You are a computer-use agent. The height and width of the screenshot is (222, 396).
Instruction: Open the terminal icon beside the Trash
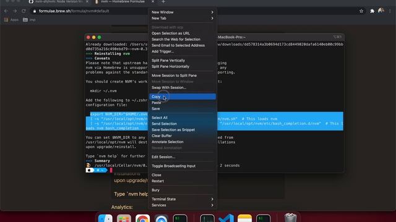[263, 218]
